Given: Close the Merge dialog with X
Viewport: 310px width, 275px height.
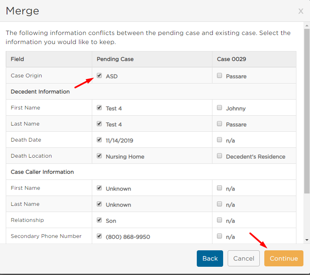Looking at the screenshot, I should (301, 11).
